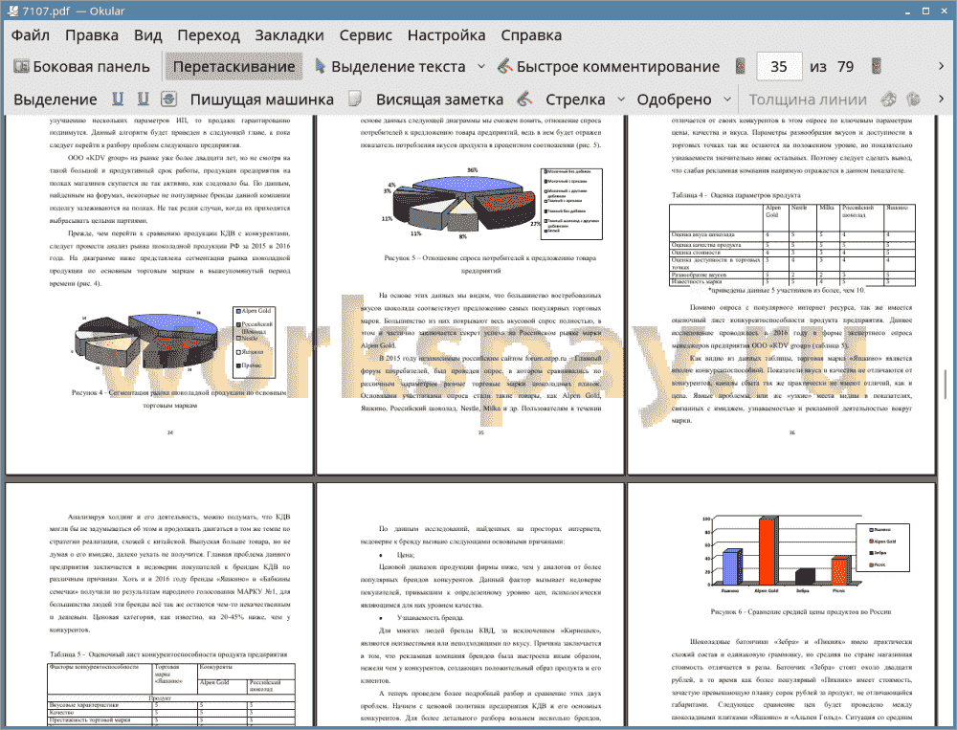Activate Пишущая машинка typewriter tool

point(262,100)
